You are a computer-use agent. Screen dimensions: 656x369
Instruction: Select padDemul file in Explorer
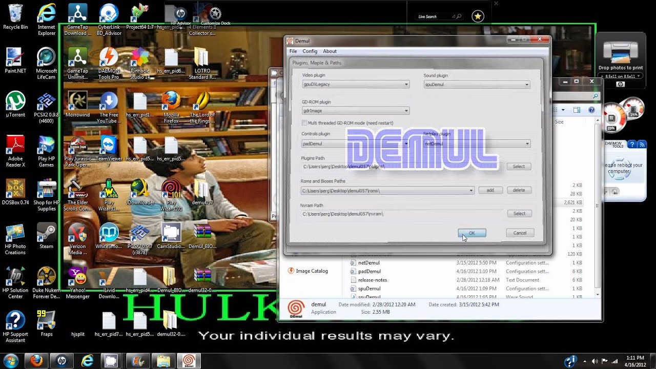point(370,272)
